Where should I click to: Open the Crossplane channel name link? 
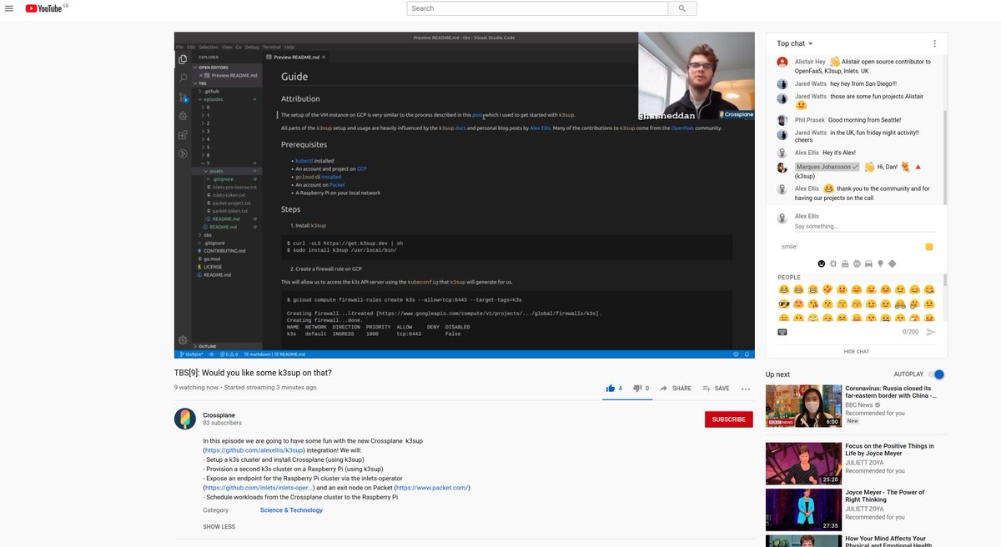pos(219,414)
